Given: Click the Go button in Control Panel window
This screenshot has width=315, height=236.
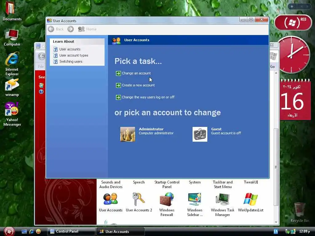Looking at the screenshot, I should coord(273,67).
